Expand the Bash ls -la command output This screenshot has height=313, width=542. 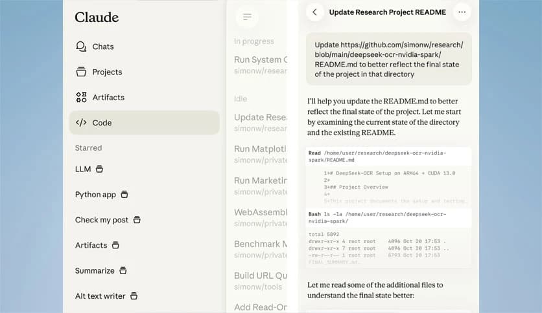pos(388,218)
